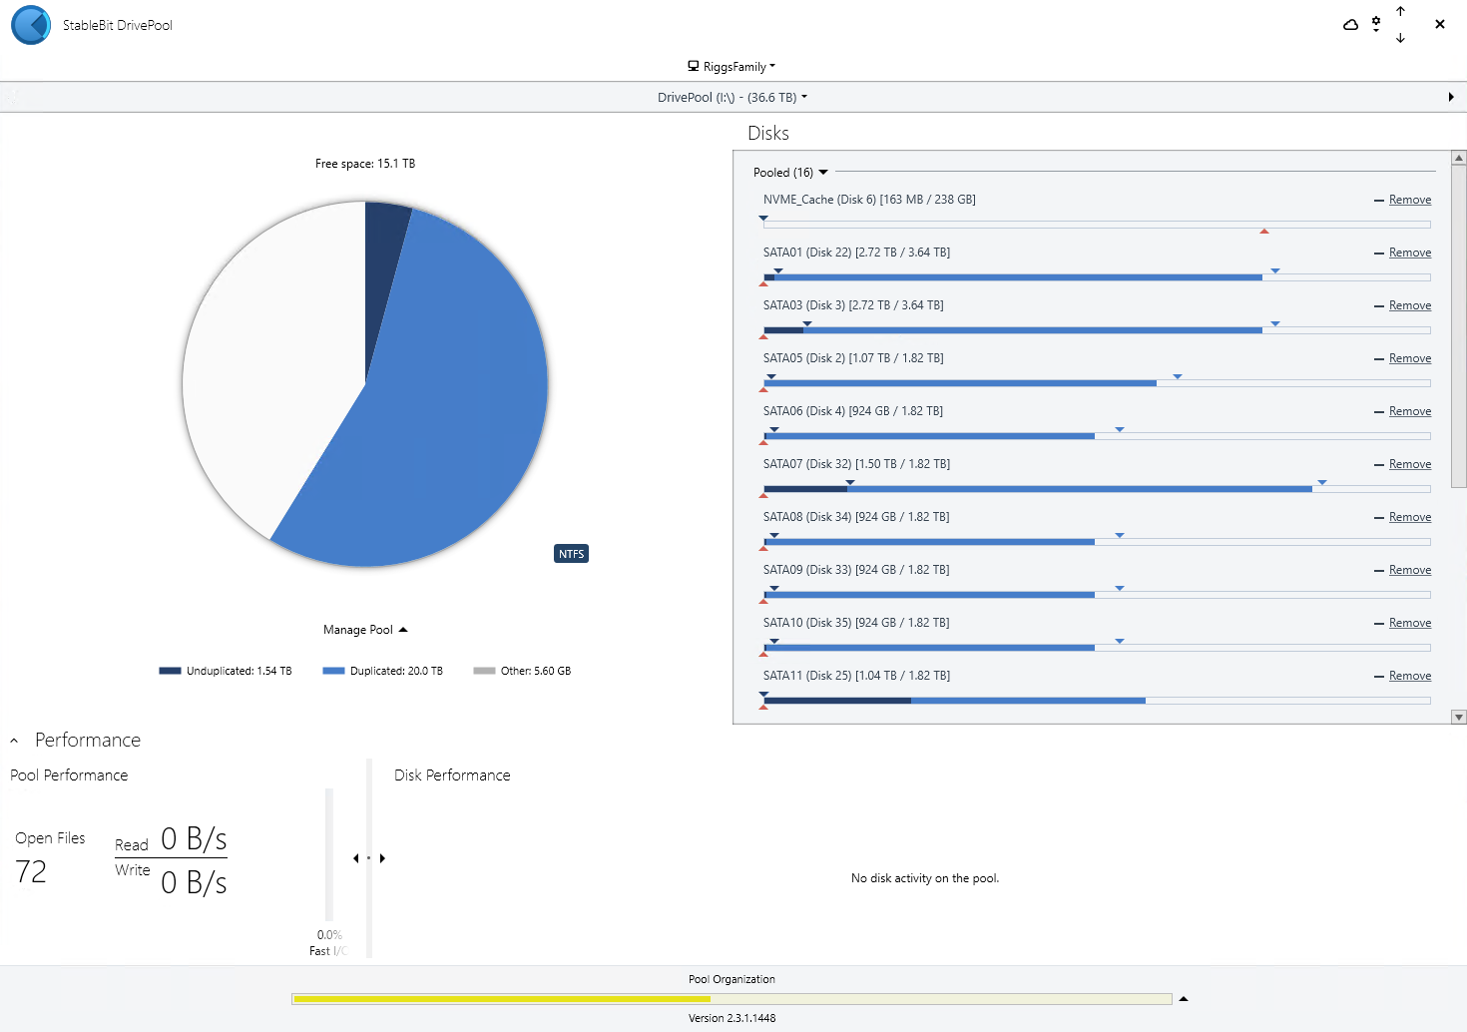Click the StableBit DrivePool logo

coord(31,25)
